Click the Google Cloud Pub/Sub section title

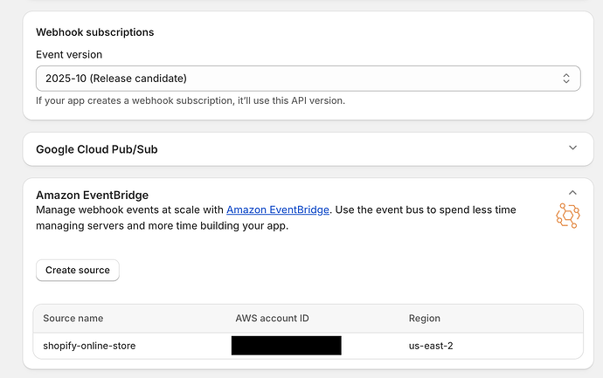pos(96,149)
